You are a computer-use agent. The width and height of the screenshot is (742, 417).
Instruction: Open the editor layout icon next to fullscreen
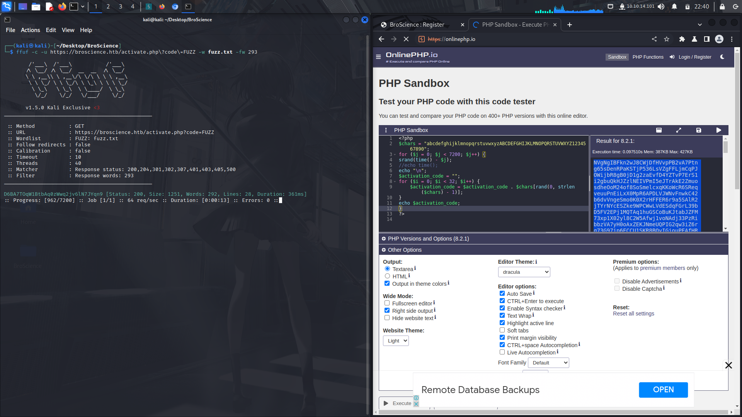659,130
